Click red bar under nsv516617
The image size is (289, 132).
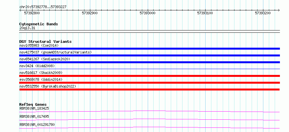[149, 76]
